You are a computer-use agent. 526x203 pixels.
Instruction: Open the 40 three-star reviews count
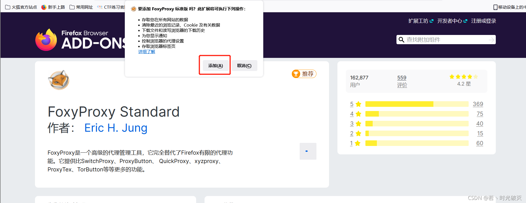[x=480, y=124]
